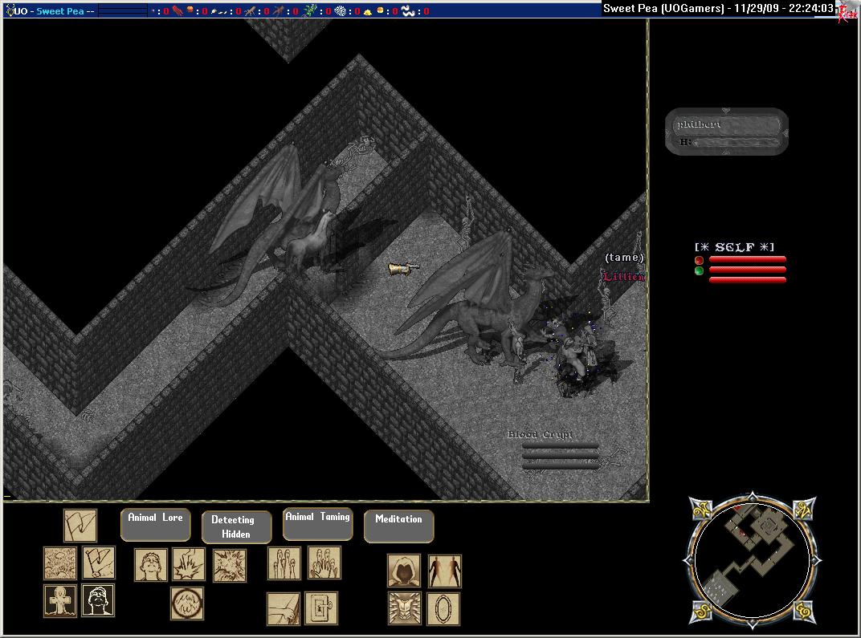Click the top red health bar under SELF

point(747,260)
